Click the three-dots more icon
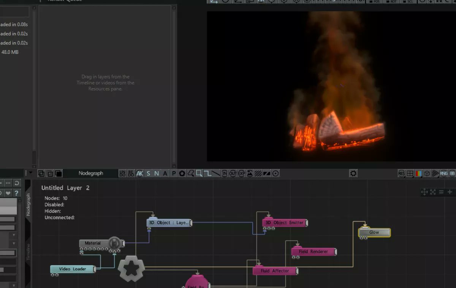The height and width of the screenshot is (288, 456). pos(8,183)
